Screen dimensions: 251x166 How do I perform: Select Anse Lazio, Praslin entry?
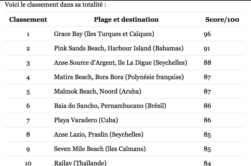(98, 134)
